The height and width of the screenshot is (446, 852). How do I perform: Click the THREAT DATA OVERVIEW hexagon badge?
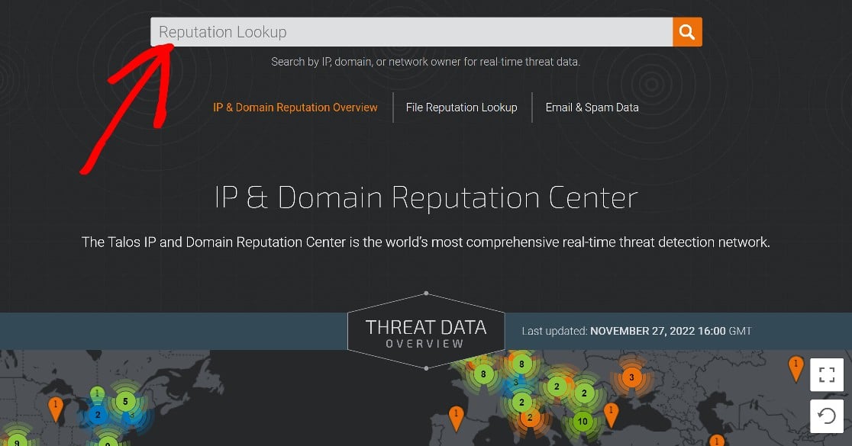[426, 331]
